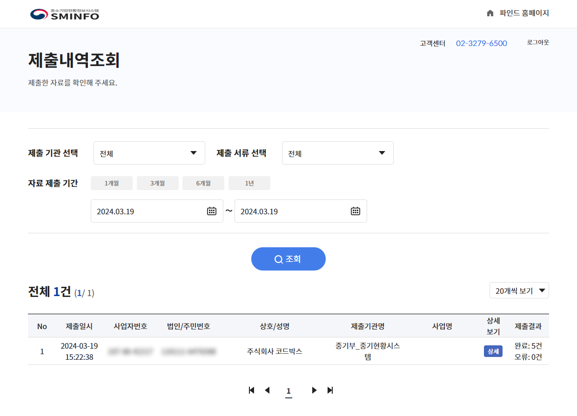Click the 중기부_중기현황시스템 cell
The width and height of the screenshot is (577, 416).
(368, 351)
